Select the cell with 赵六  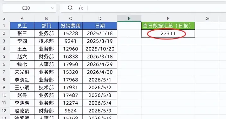[22, 57]
